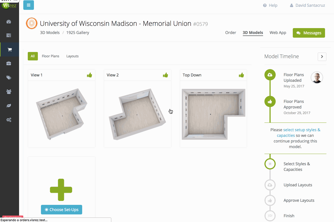Open the Web App tab

click(x=278, y=33)
